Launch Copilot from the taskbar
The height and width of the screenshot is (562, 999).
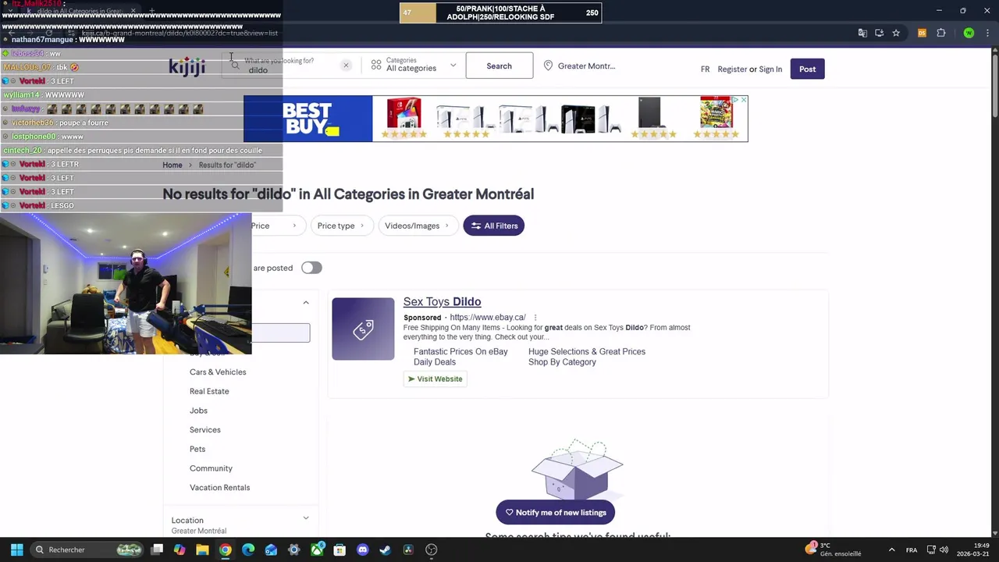(x=180, y=550)
